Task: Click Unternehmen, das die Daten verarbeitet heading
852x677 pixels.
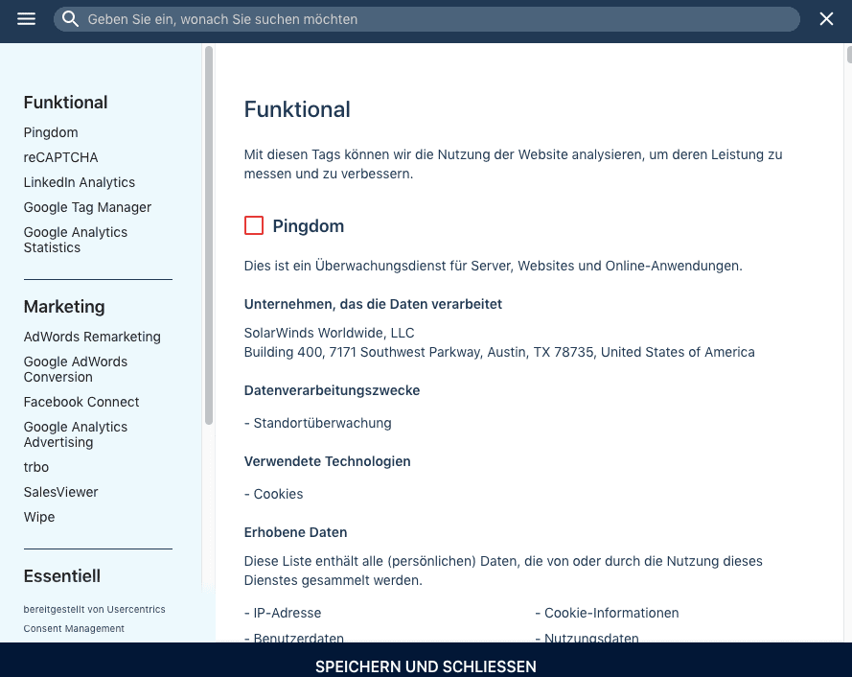Action: (x=373, y=304)
